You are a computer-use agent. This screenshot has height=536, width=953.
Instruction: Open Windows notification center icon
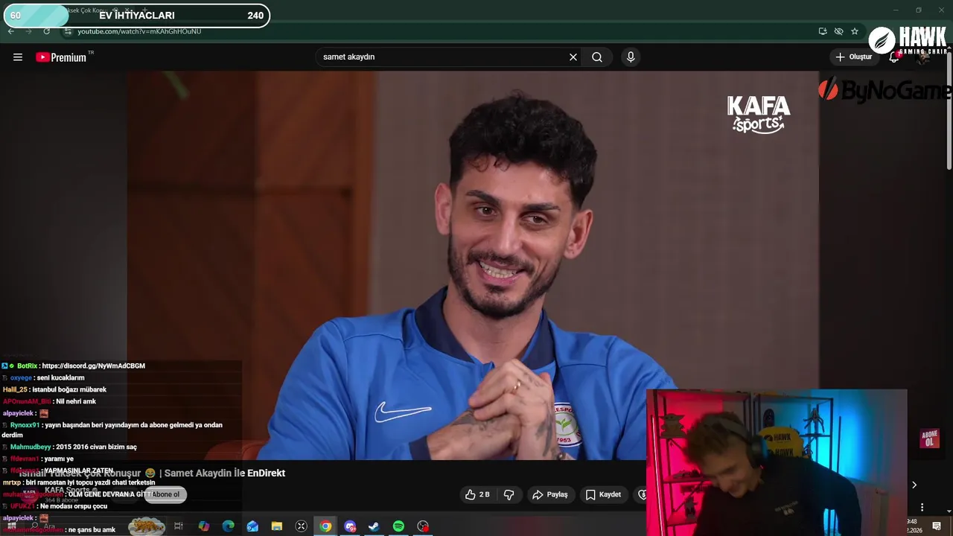click(937, 526)
